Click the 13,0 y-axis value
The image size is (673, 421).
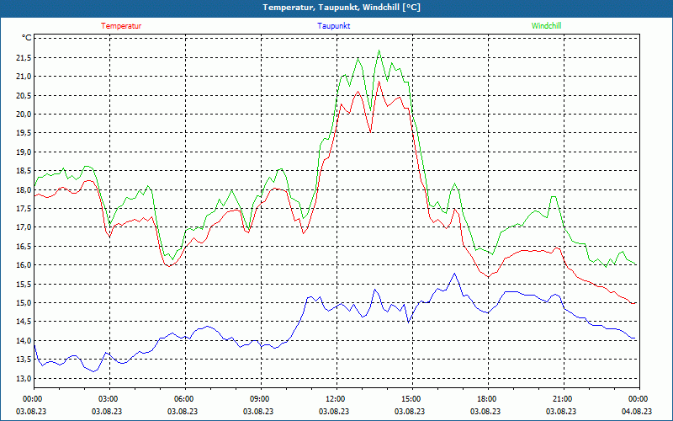click(24, 378)
